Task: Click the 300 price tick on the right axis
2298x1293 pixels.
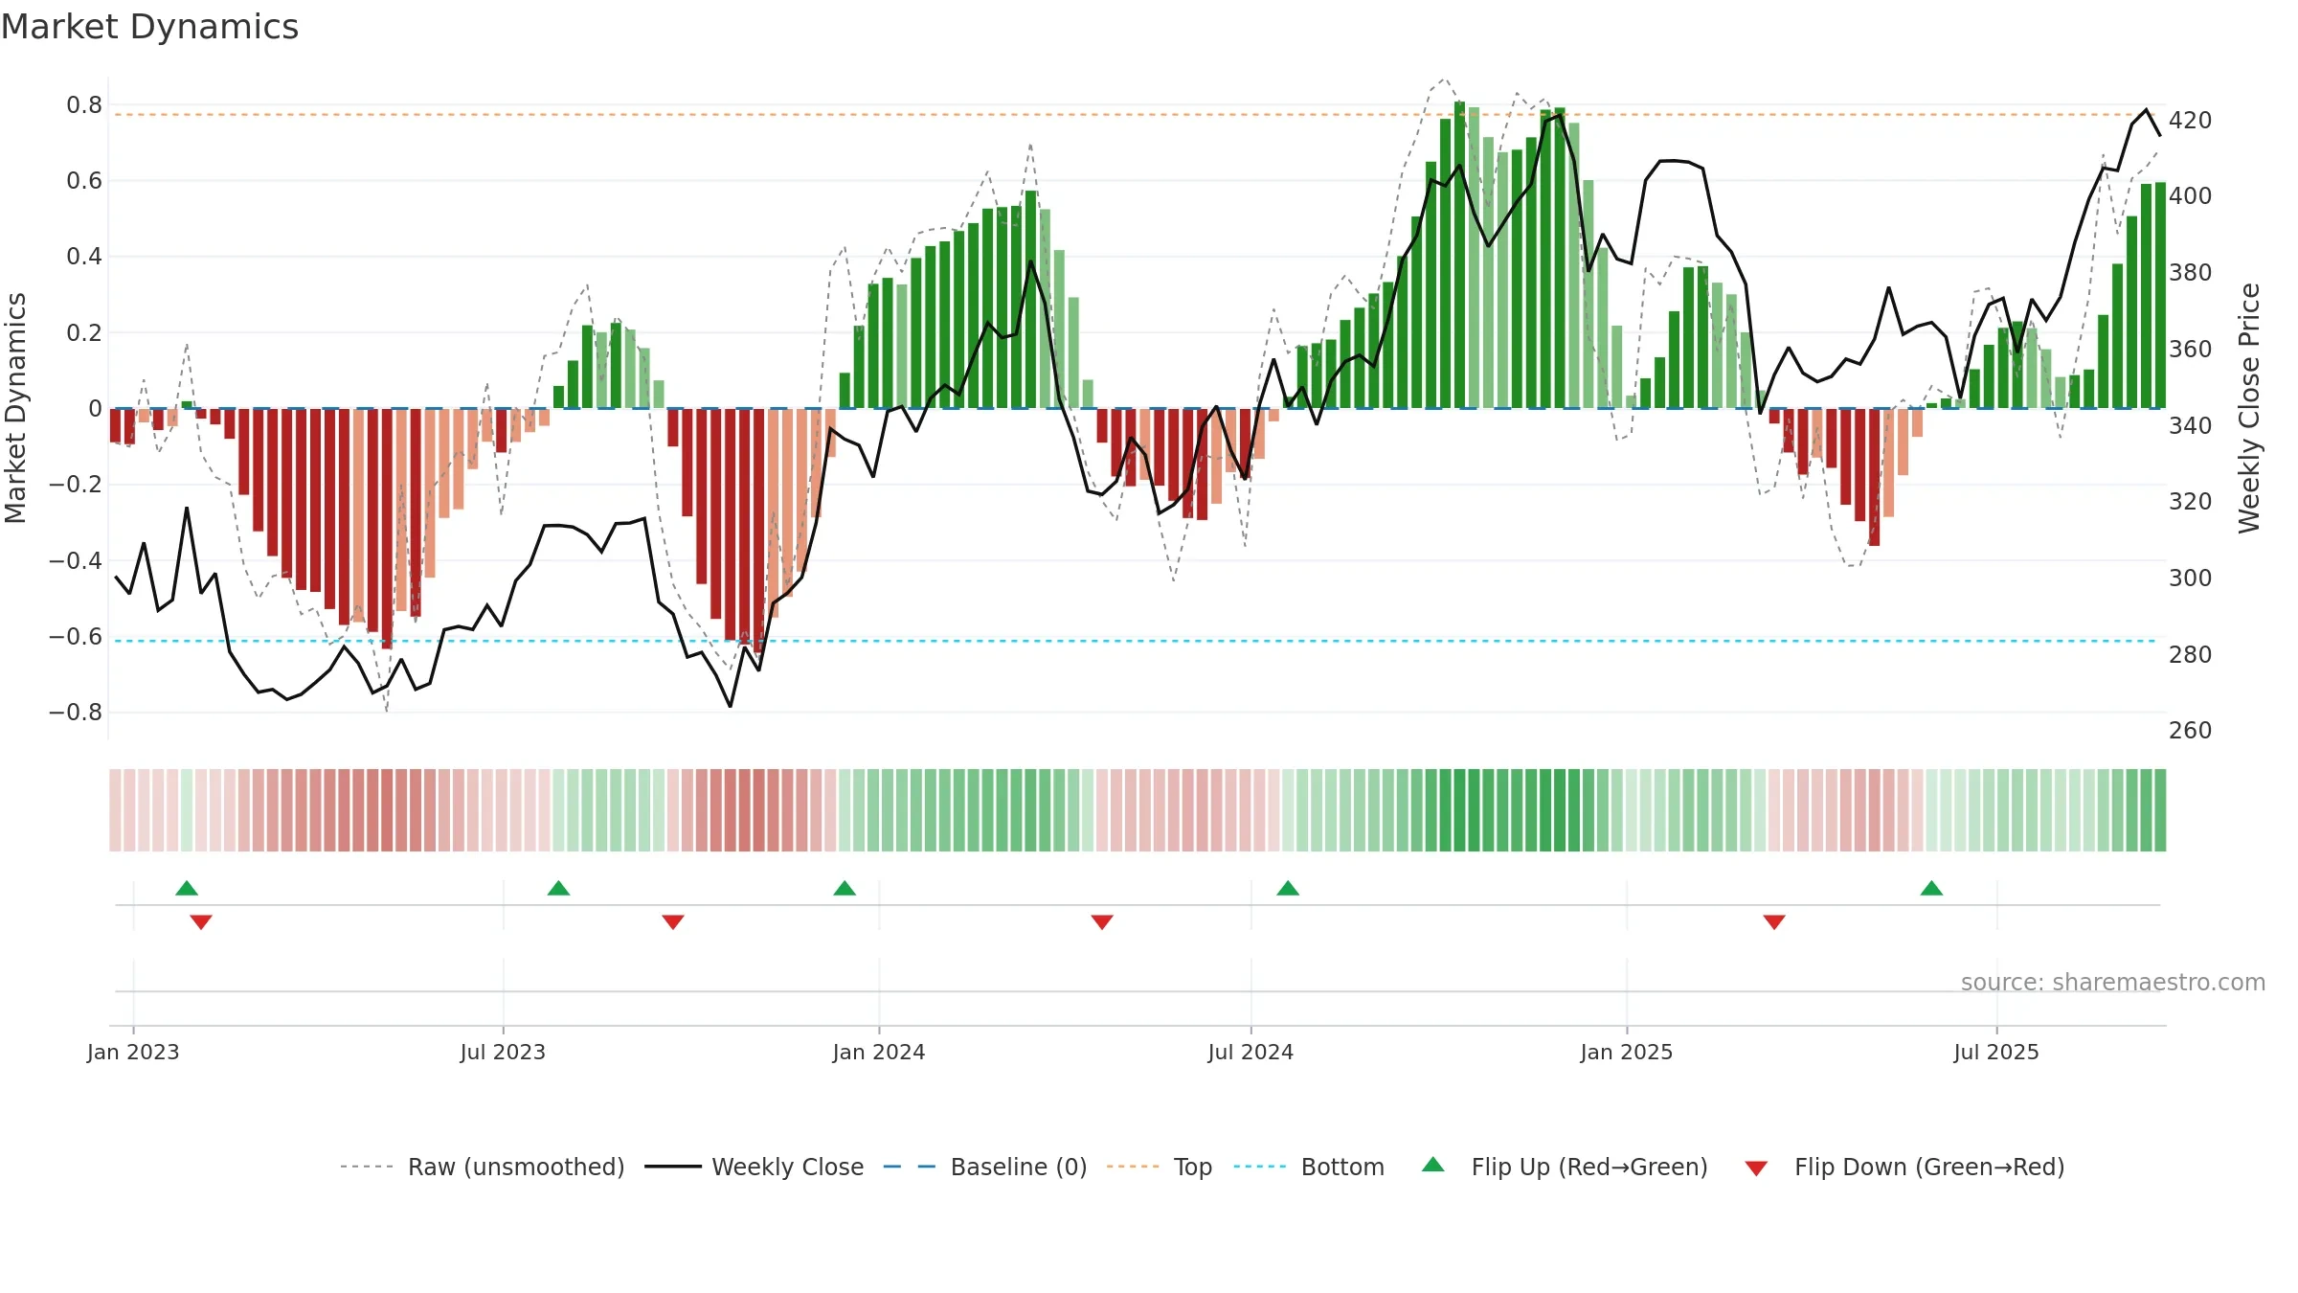Action: click(x=2190, y=578)
